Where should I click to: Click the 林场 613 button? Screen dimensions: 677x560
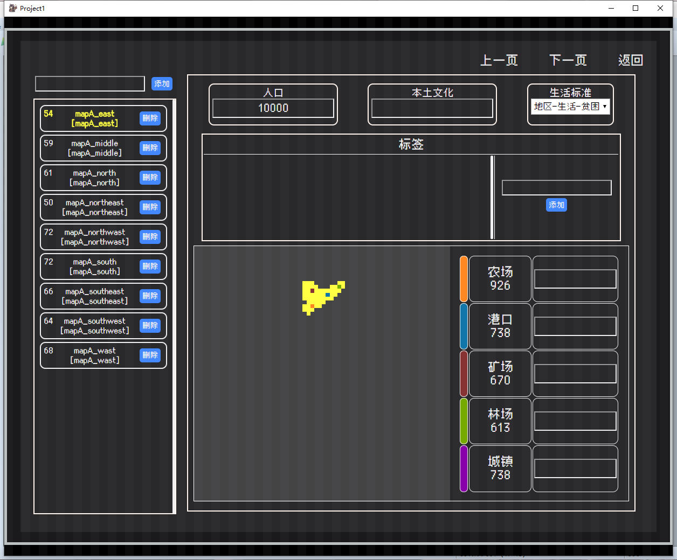[x=500, y=421]
